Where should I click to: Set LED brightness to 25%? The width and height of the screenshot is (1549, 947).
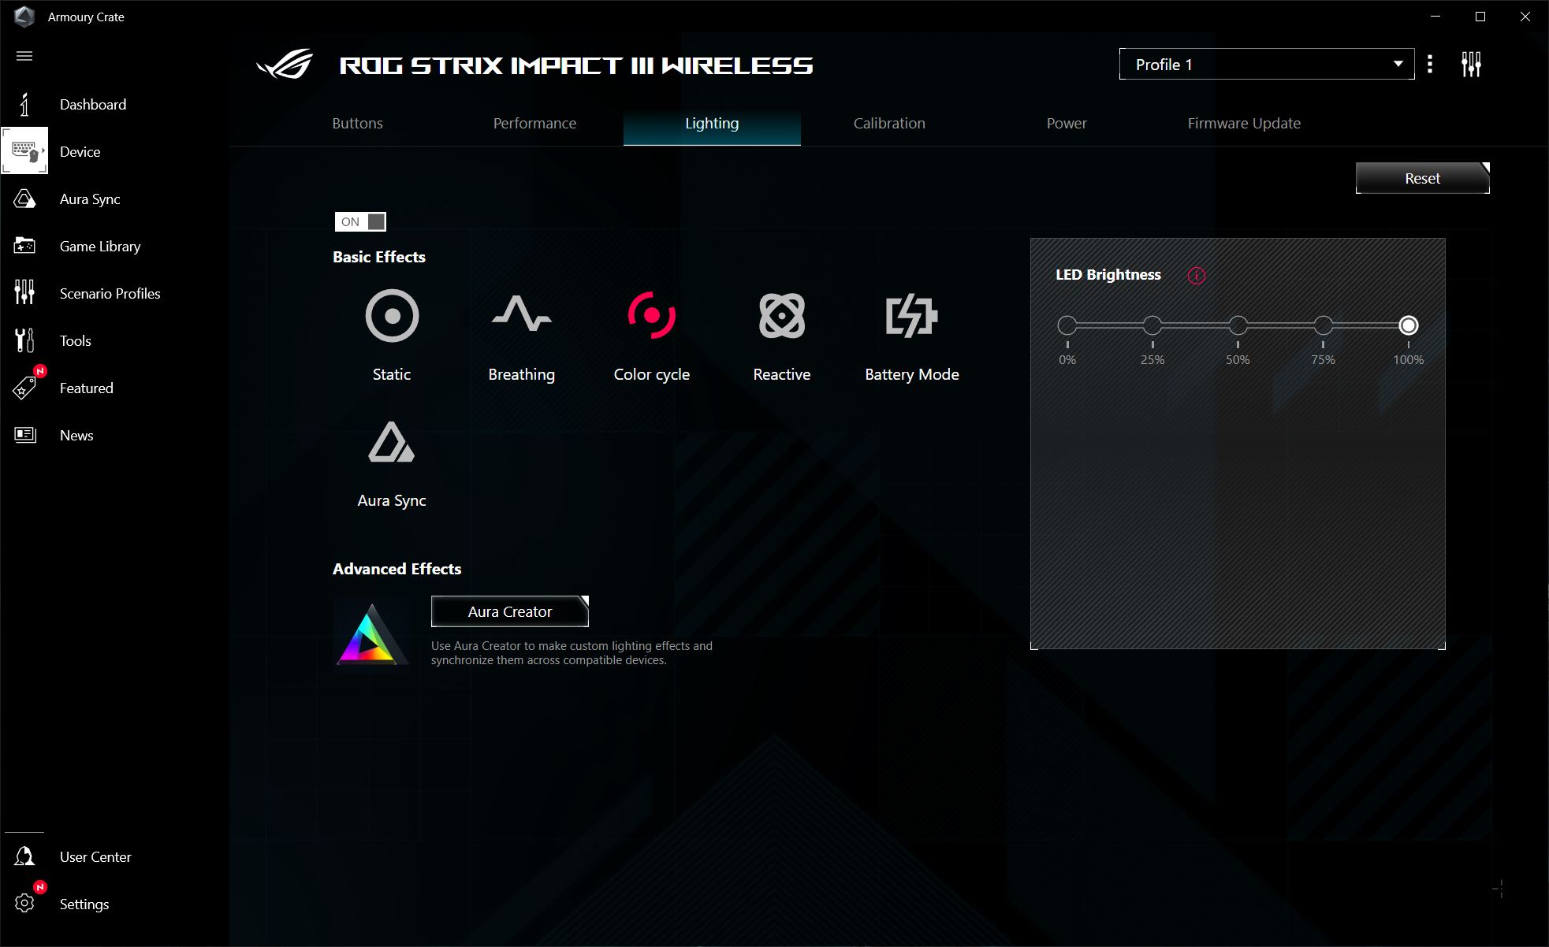1152,325
